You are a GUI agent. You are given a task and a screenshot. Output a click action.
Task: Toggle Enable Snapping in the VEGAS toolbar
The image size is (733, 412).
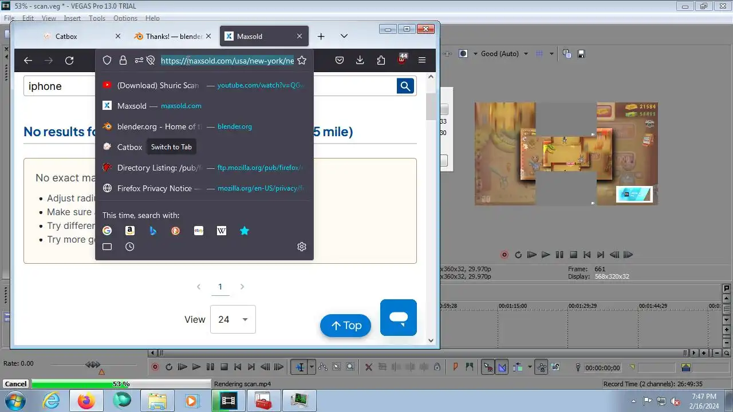click(x=488, y=367)
